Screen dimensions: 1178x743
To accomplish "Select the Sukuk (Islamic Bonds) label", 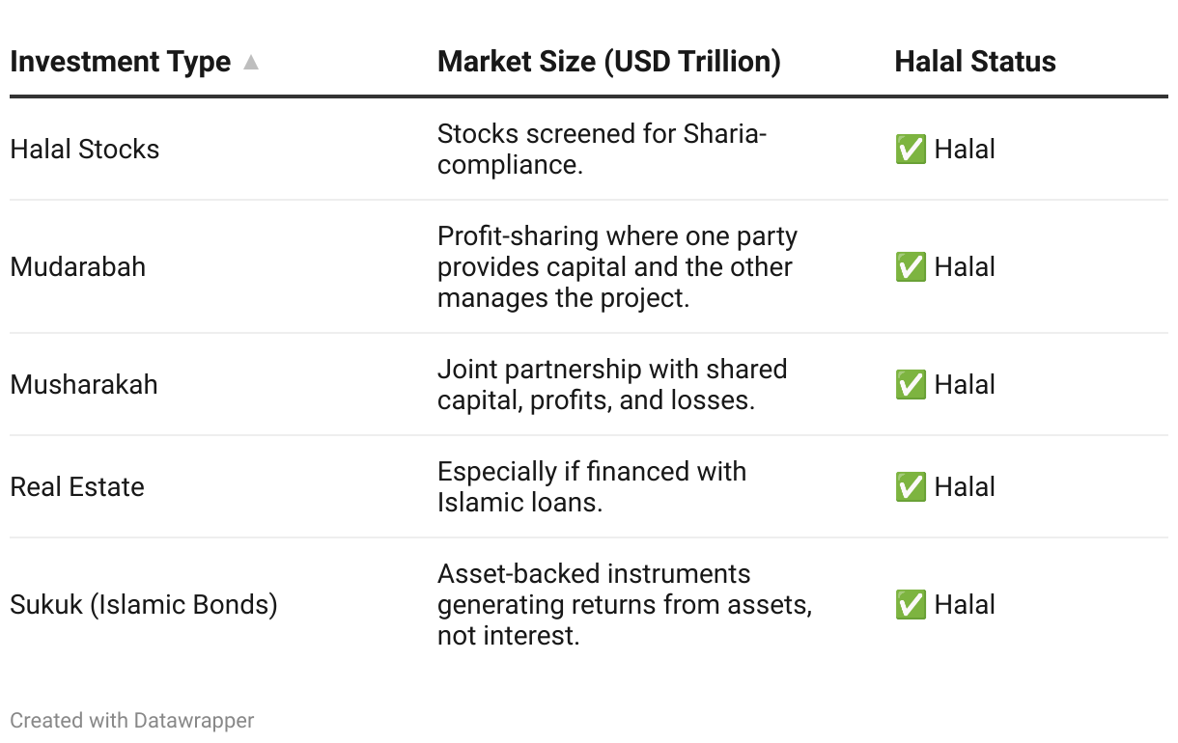I will 144,605.
